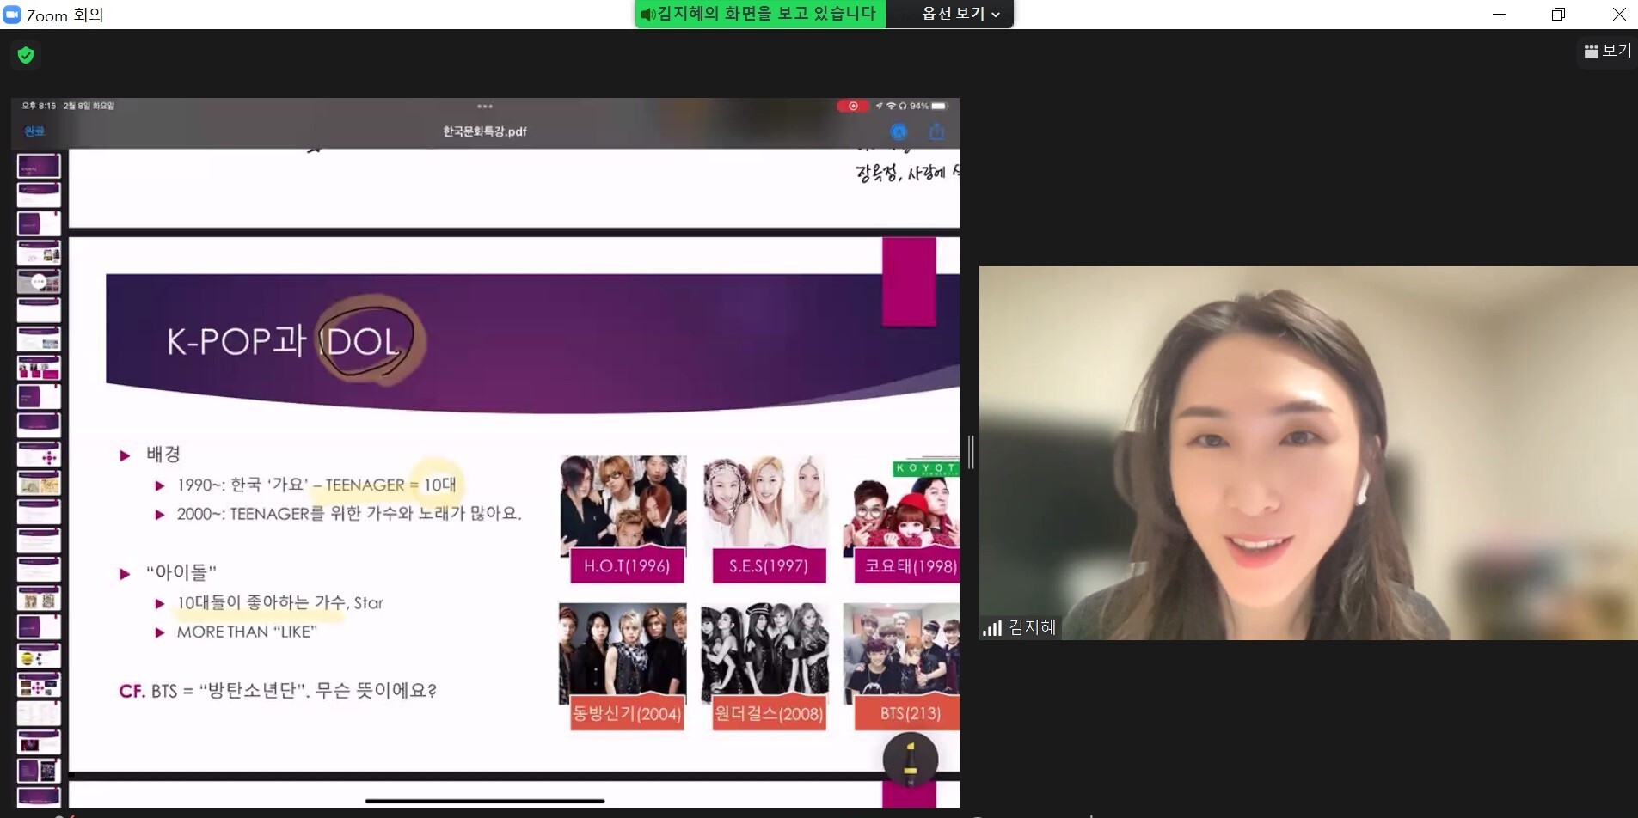1638x818 pixels.
Task: Select 김지혜's video tile
Action: click(1309, 453)
